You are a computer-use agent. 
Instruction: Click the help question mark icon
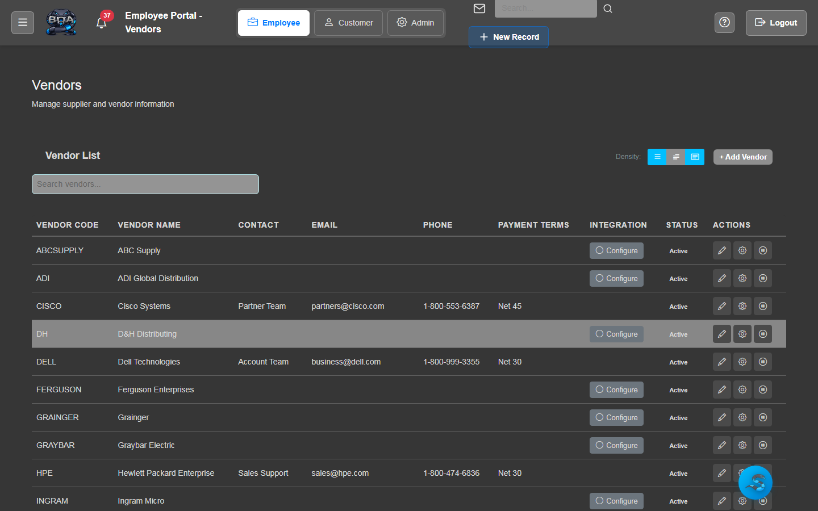pos(724,23)
